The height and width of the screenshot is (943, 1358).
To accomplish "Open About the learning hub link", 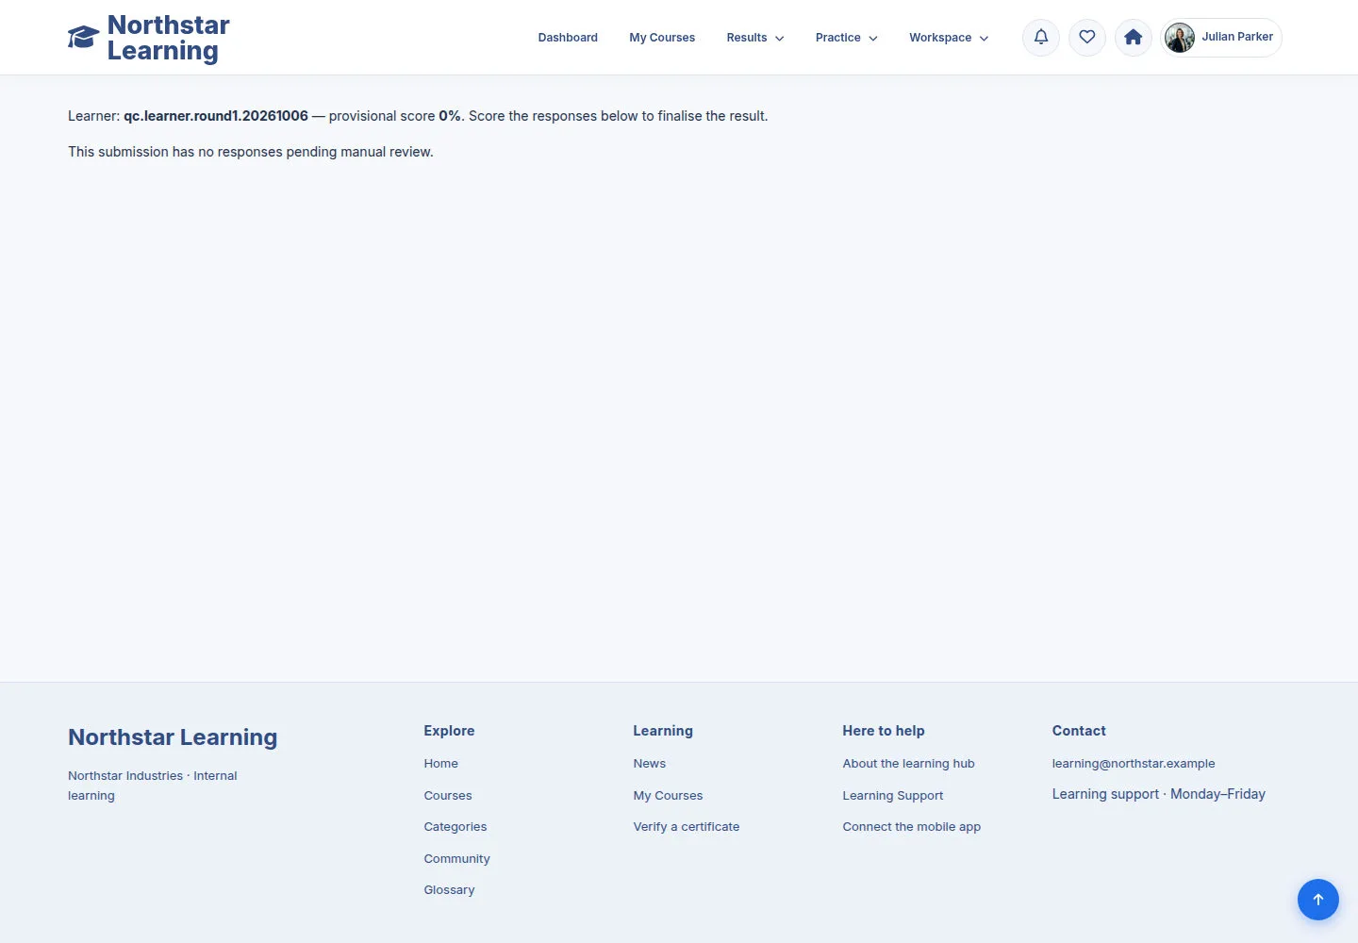I will pos(908,764).
